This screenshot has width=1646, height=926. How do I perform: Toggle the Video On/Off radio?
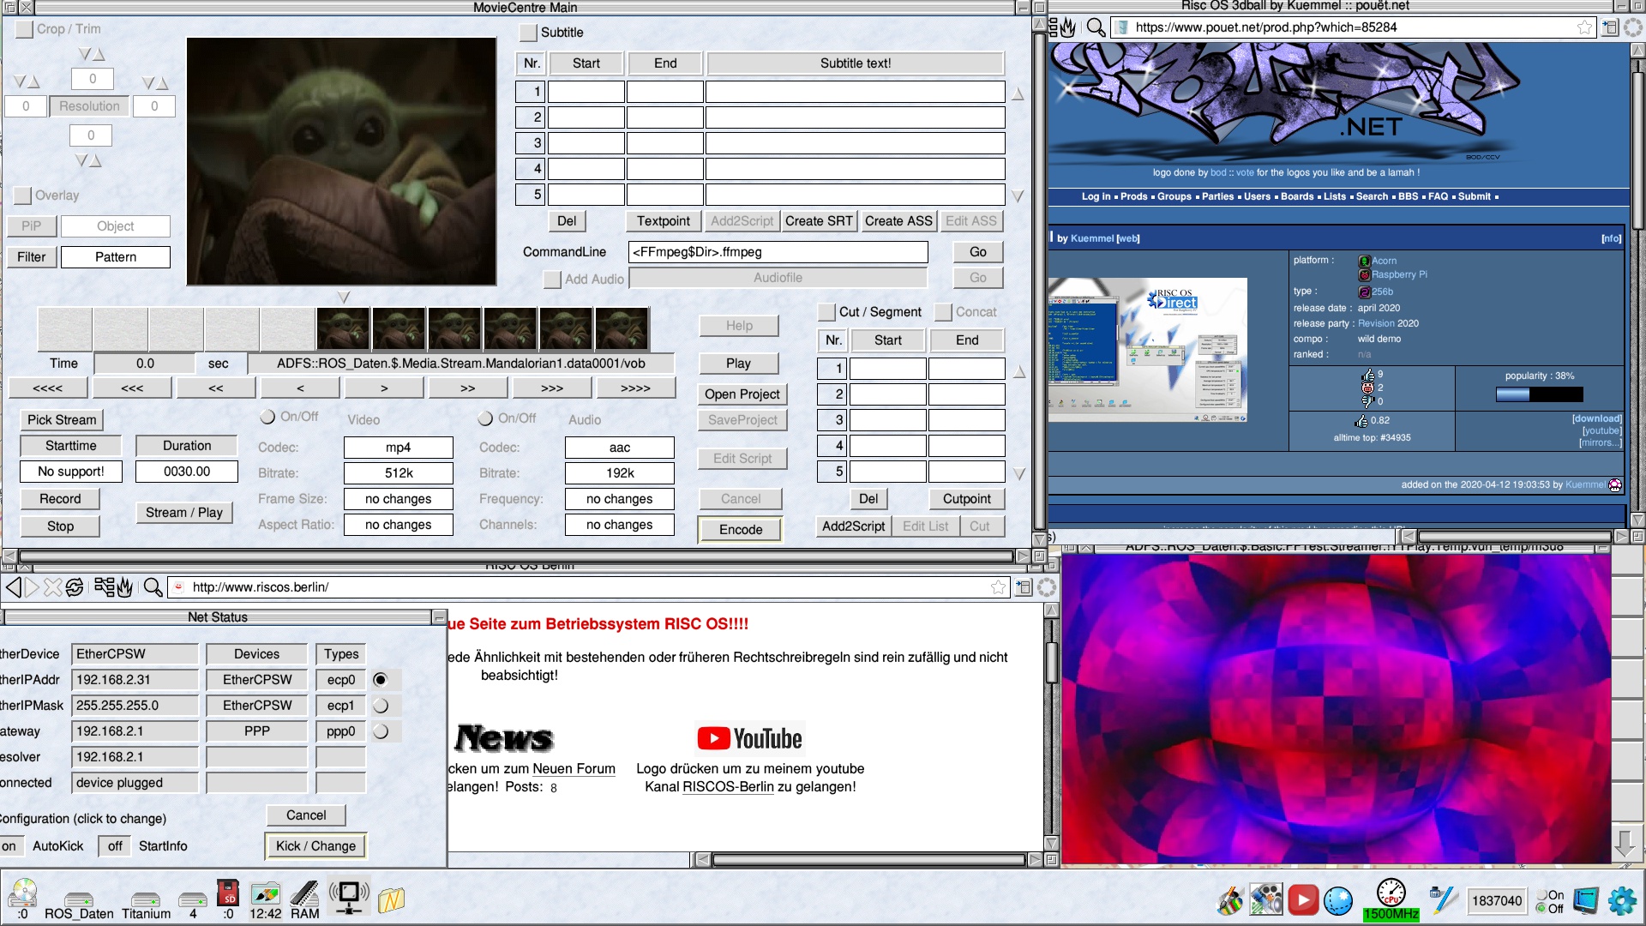pos(267,418)
